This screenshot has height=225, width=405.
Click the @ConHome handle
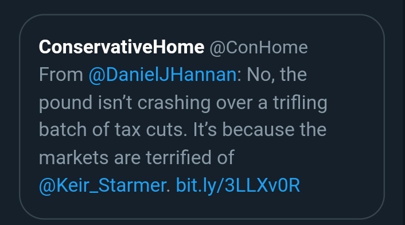pyautogui.click(x=259, y=48)
